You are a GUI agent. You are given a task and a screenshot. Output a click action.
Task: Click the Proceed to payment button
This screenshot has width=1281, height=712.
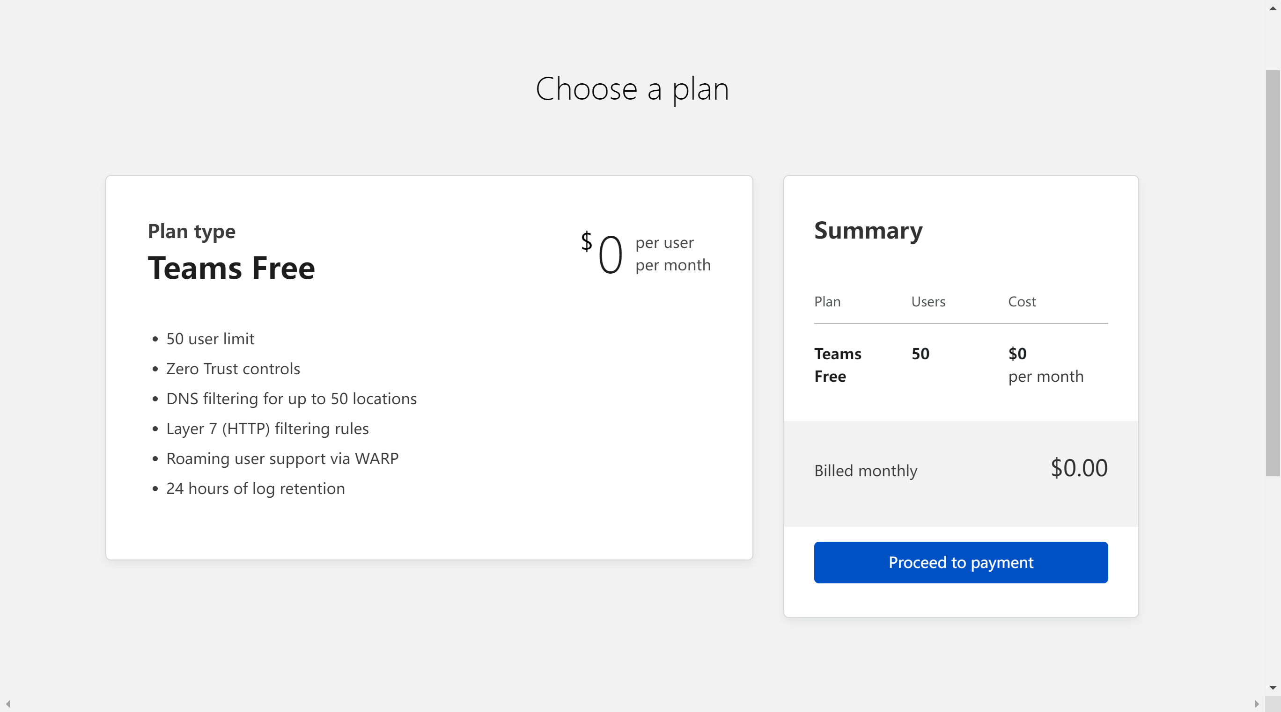click(960, 562)
